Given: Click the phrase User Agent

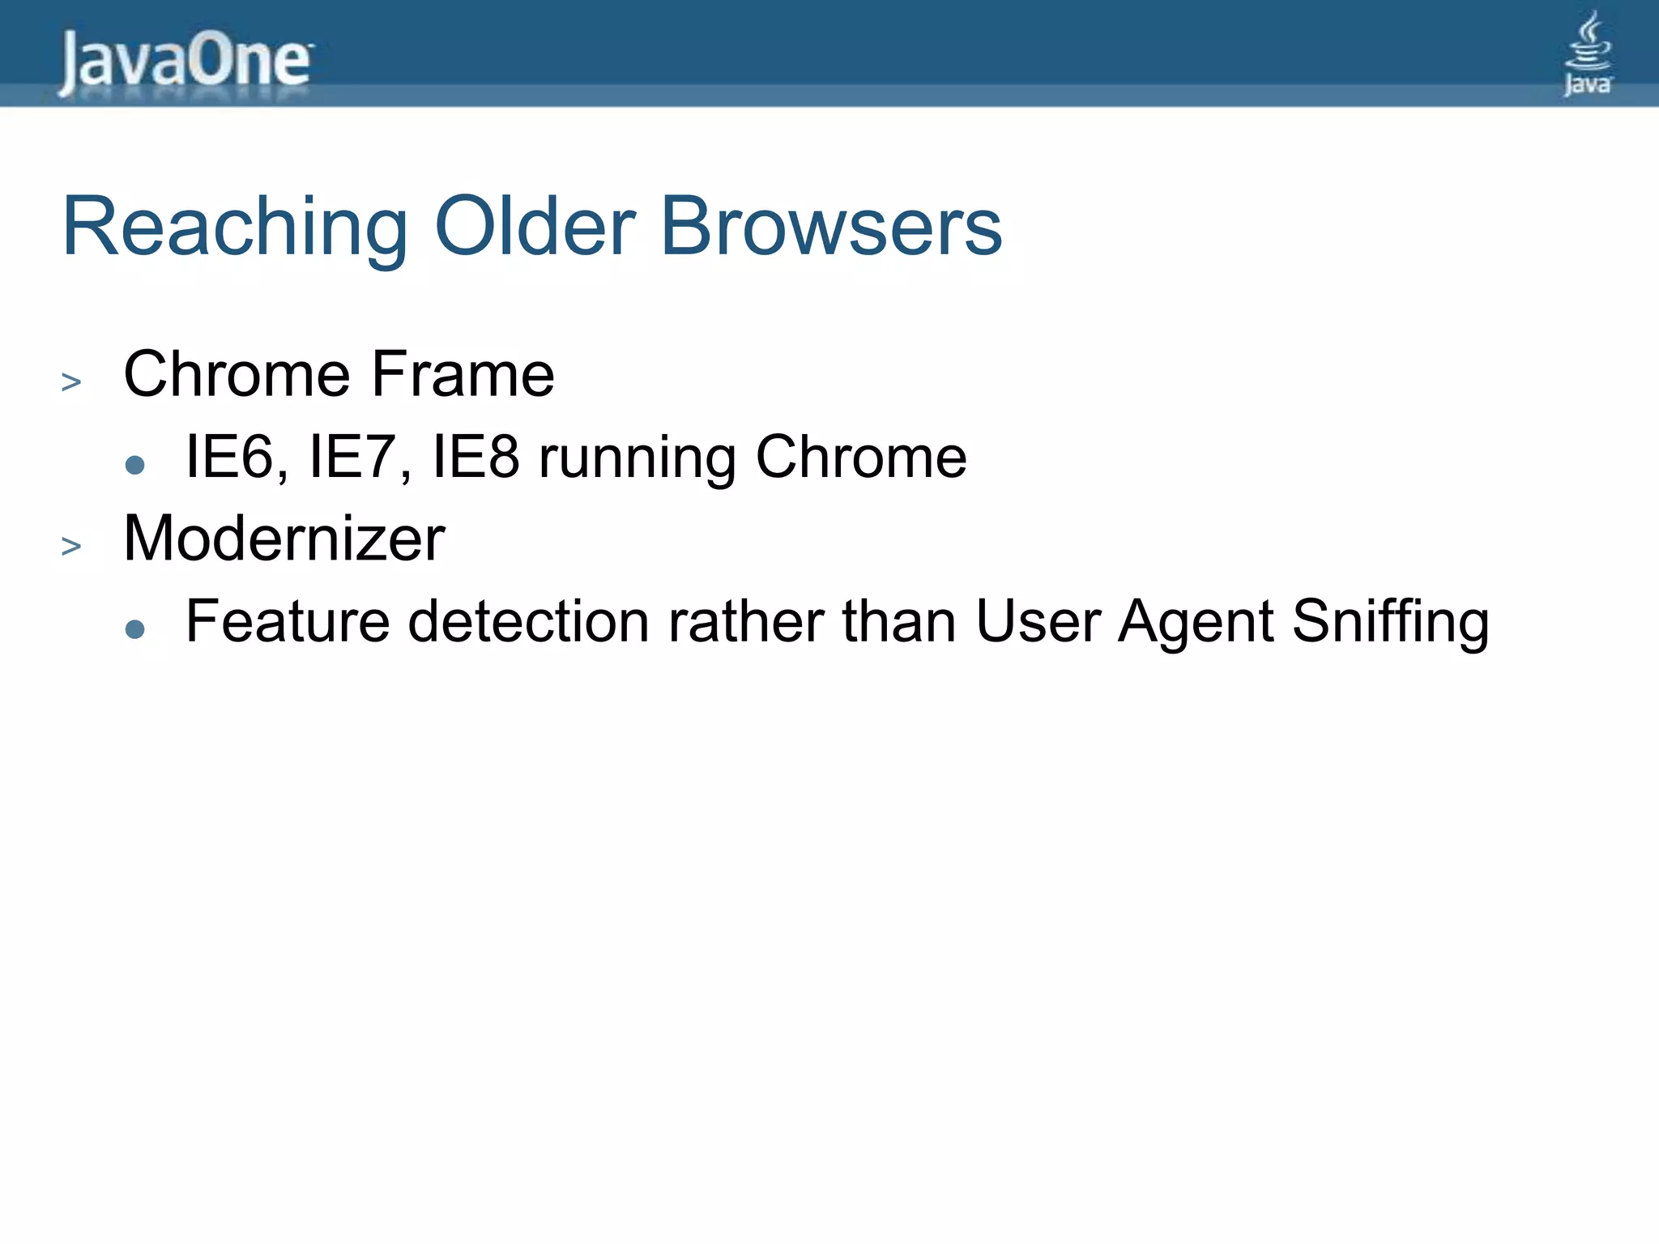Looking at the screenshot, I should [x=1124, y=622].
